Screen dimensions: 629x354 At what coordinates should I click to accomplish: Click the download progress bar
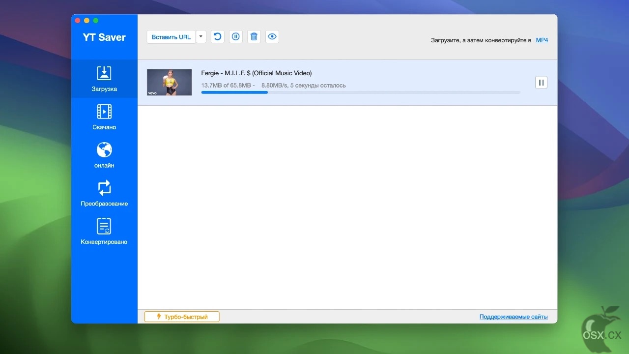click(x=361, y=92)
